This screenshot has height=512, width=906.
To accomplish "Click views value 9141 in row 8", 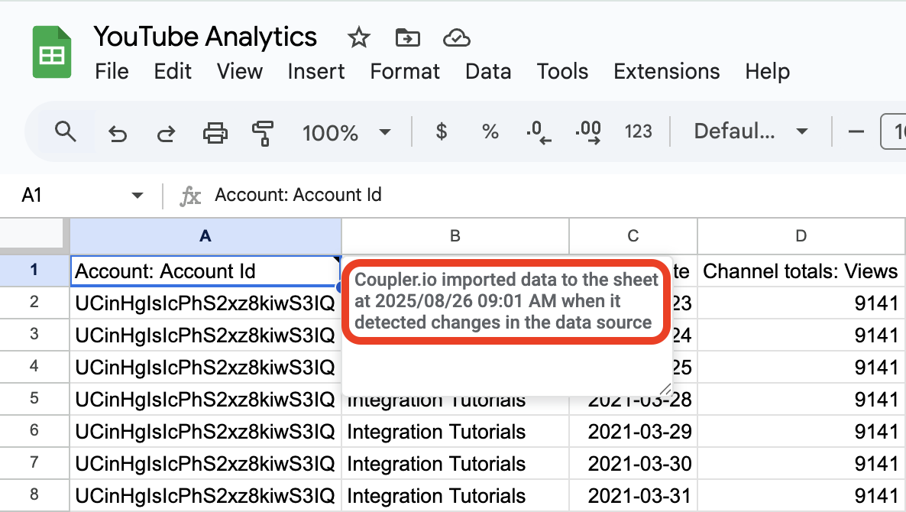I will pos(801,496).
